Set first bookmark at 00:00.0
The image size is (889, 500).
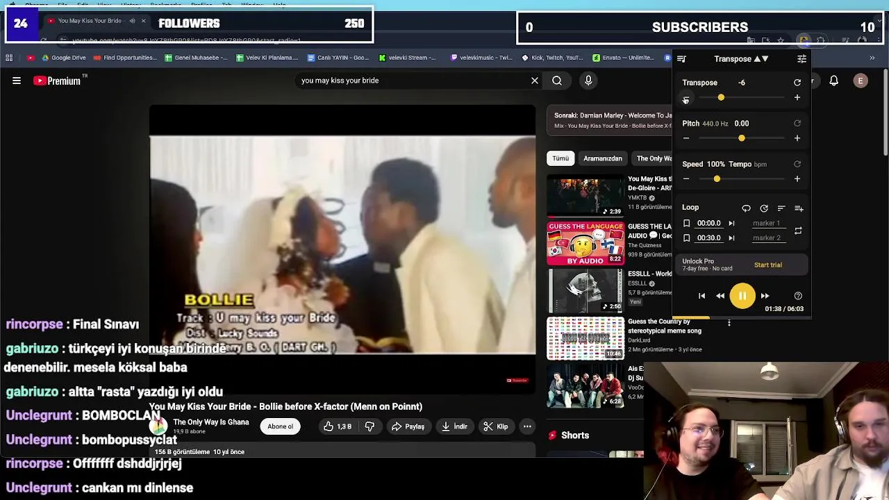686,224
